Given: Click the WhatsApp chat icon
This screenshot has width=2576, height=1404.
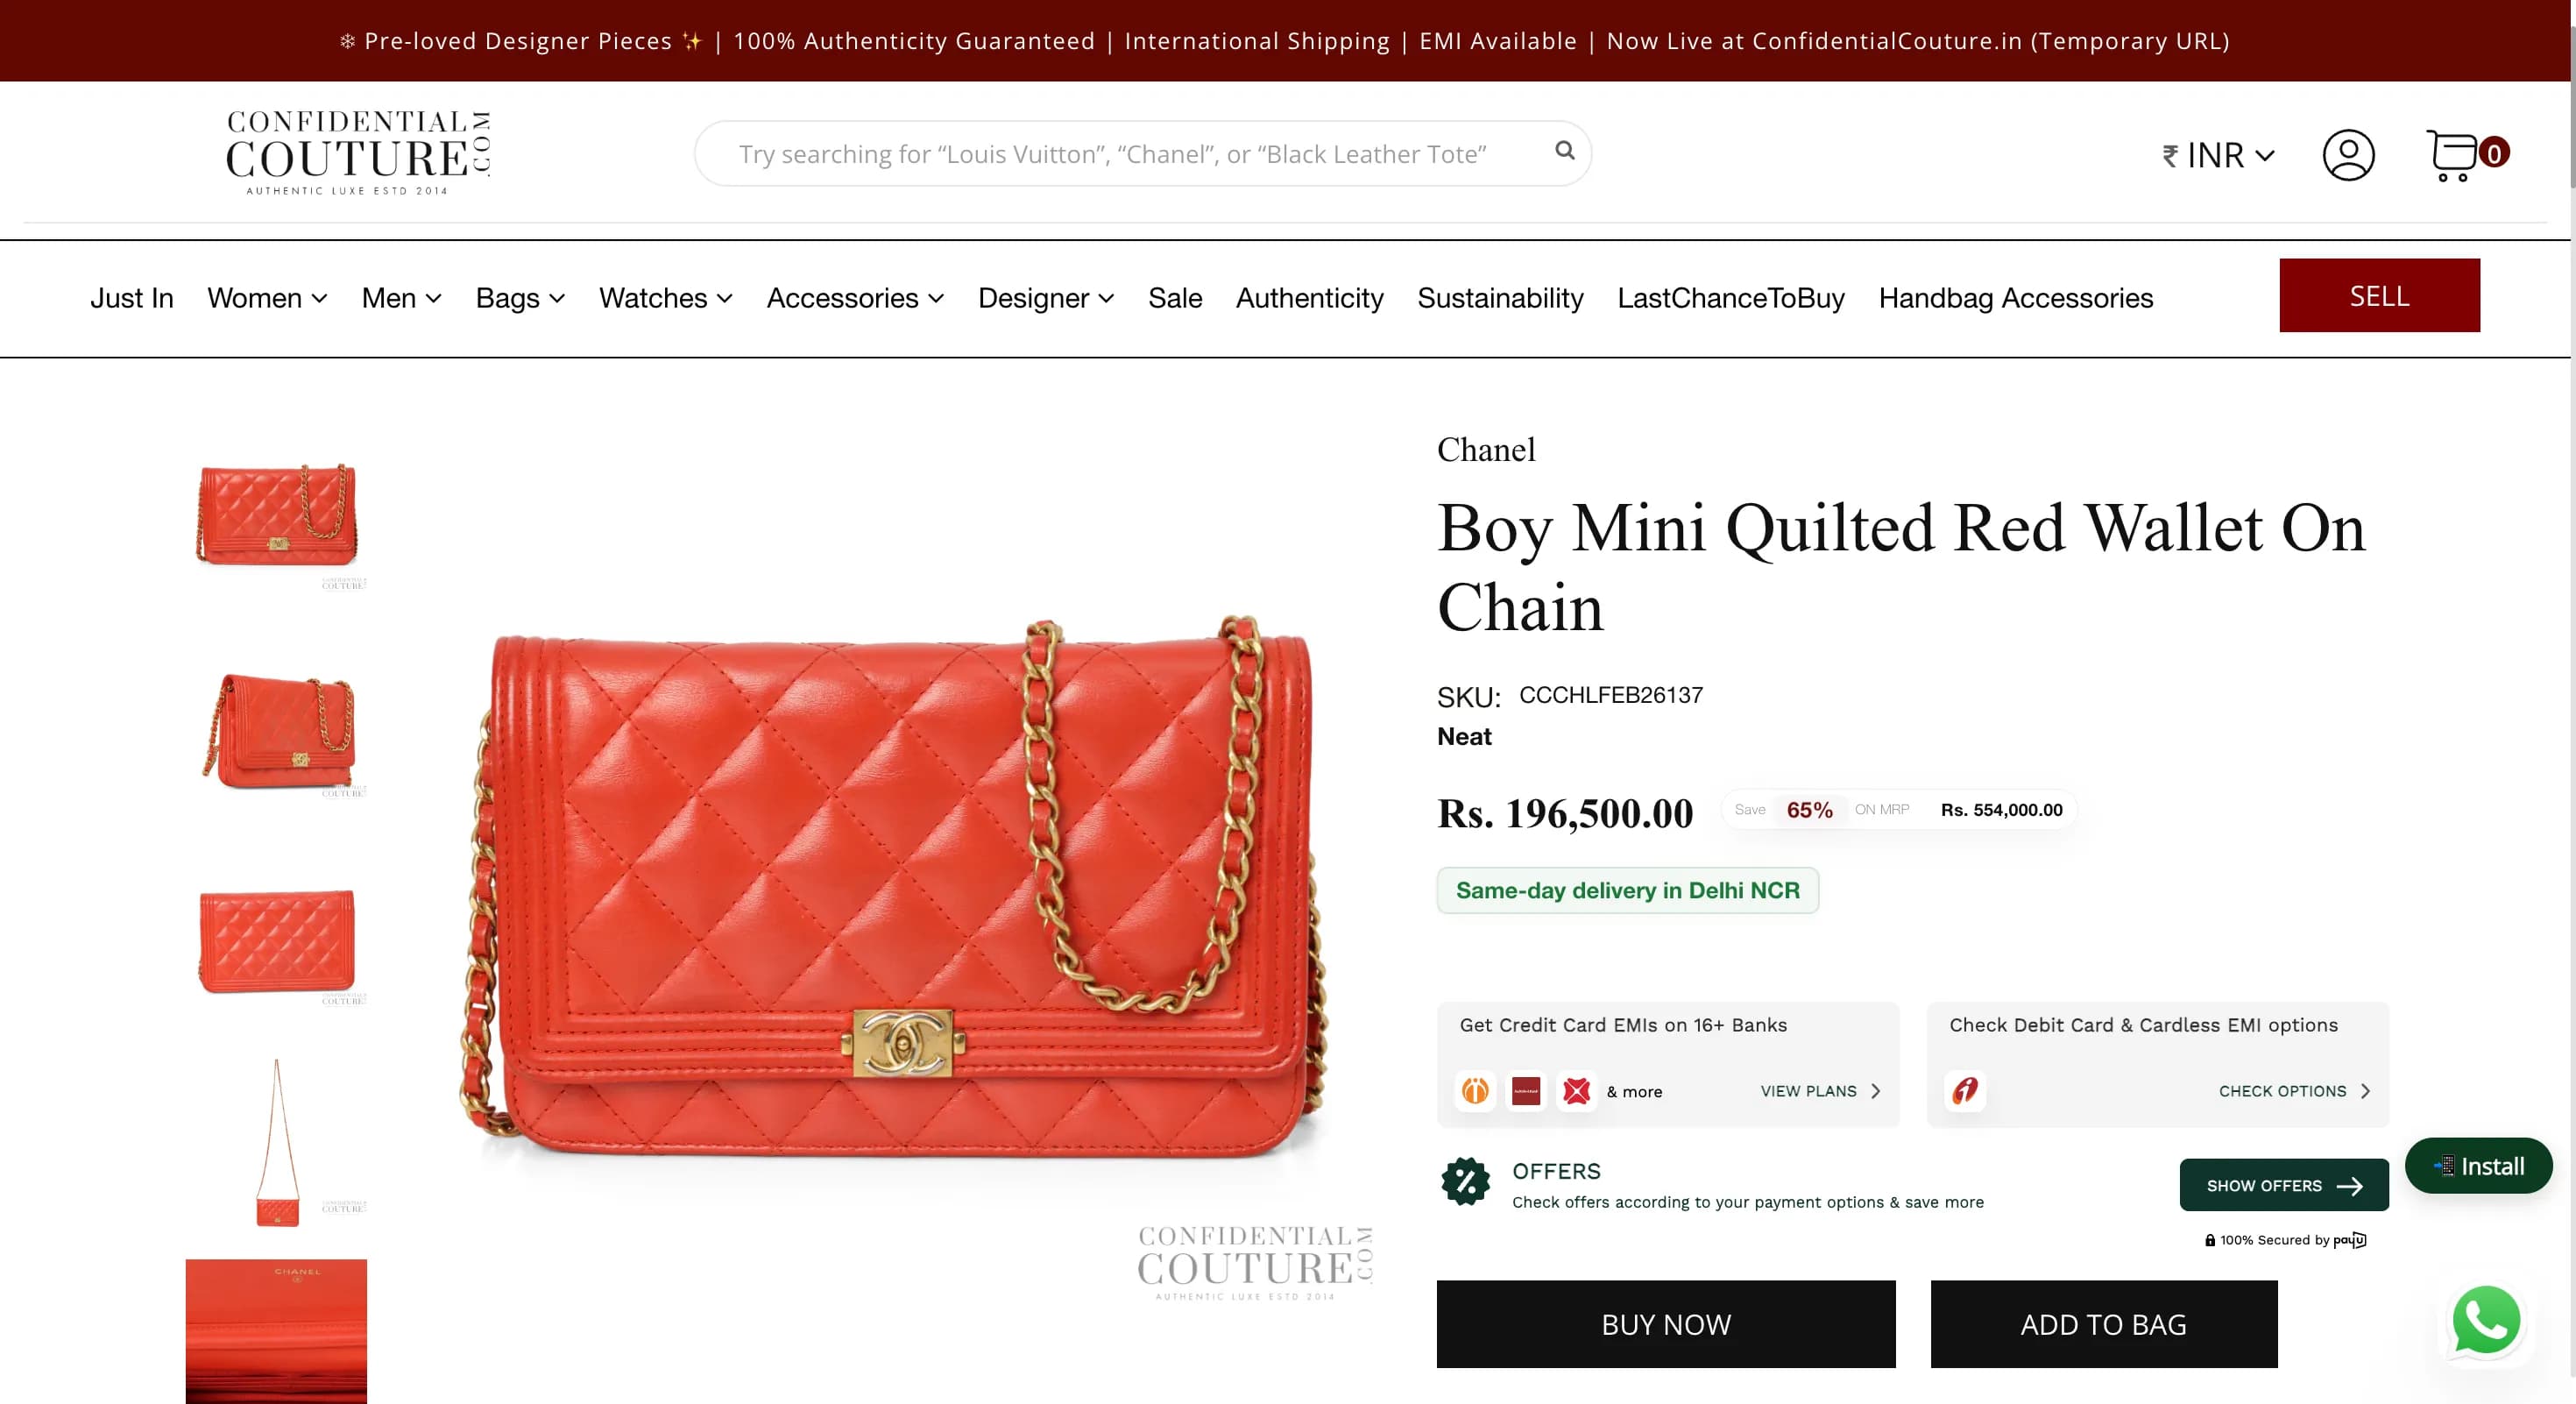Looking at the screenshot, I should tap(2486, 1320).
